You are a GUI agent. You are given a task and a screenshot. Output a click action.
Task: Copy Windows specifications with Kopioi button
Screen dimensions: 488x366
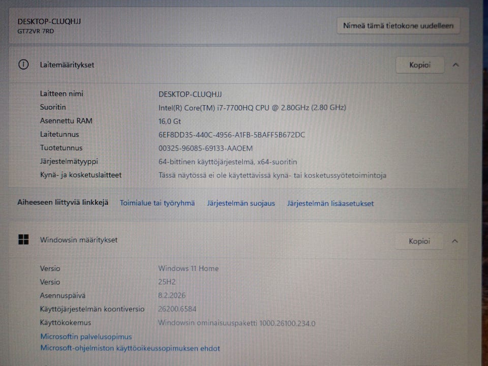419,241
